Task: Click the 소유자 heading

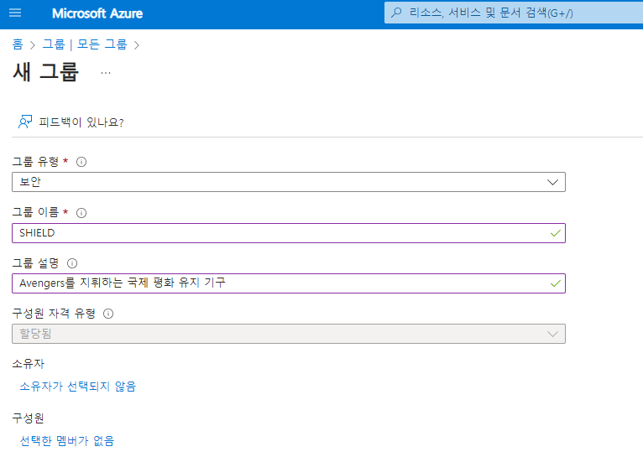Action: (x=29, y=364)
